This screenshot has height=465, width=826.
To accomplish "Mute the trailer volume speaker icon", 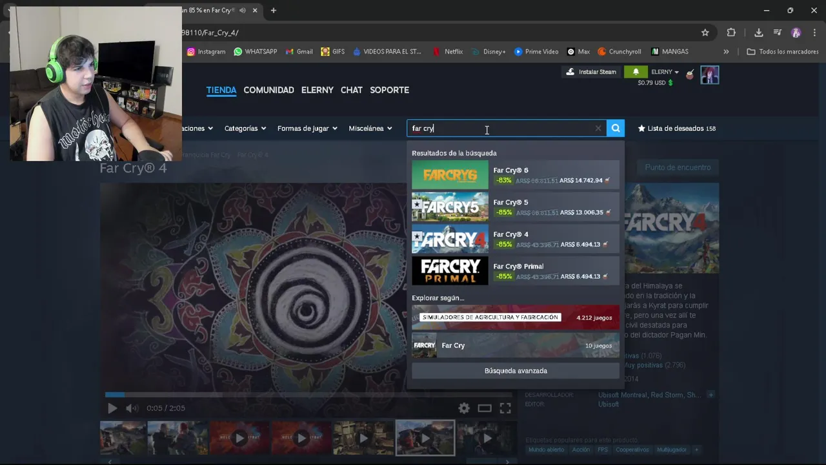I will point(132,408).
